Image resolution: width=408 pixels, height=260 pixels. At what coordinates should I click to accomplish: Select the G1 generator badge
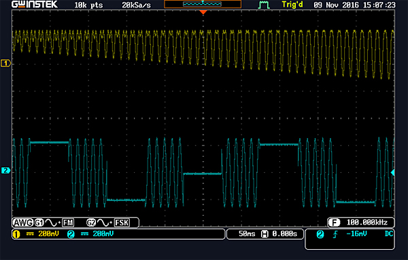click(x=39, y=223)
